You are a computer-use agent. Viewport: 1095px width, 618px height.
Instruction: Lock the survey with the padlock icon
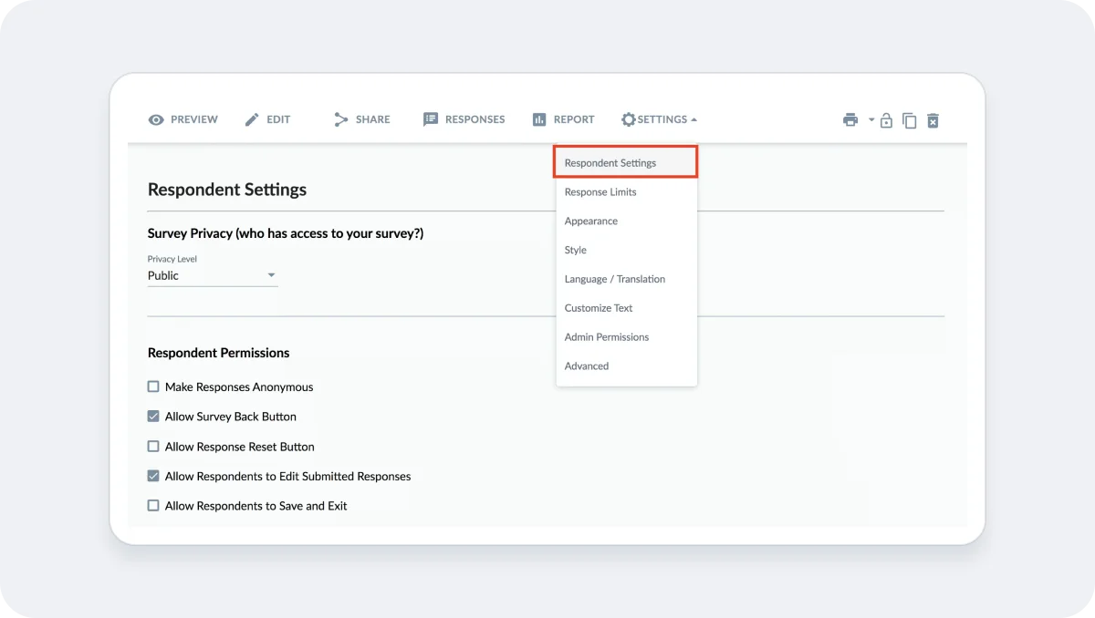[x=886, y=119]
